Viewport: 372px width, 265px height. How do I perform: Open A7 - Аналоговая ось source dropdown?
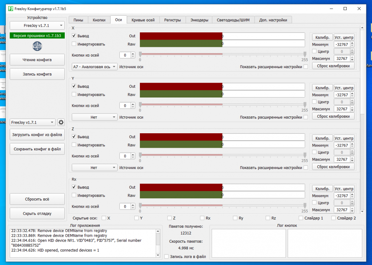click(x=94, y=67)
